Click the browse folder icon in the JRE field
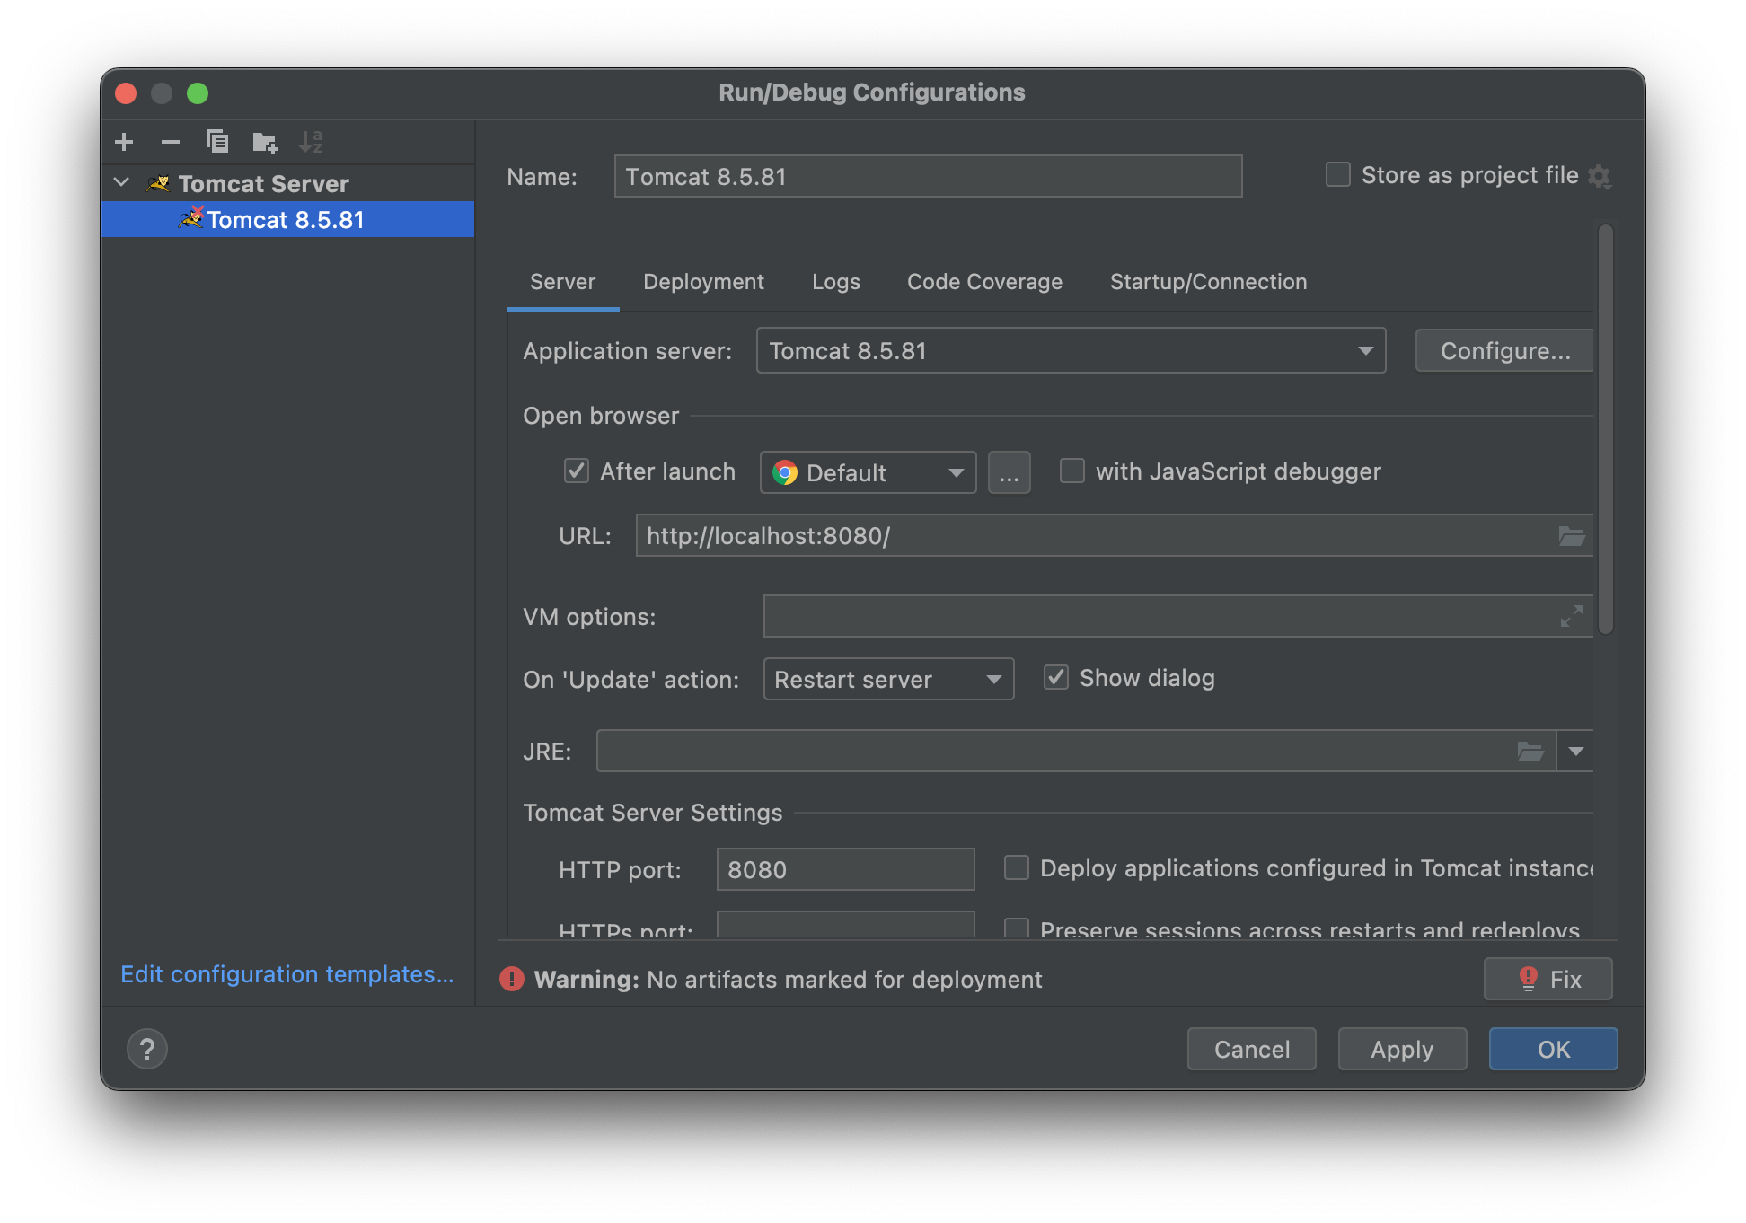This screenshot has width=1746, height=1223. pyautogui.click(x=1530, y=752)
